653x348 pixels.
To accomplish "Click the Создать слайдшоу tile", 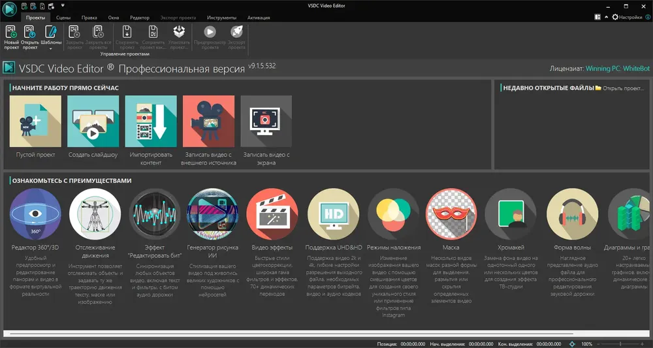I will pos(93,121).
